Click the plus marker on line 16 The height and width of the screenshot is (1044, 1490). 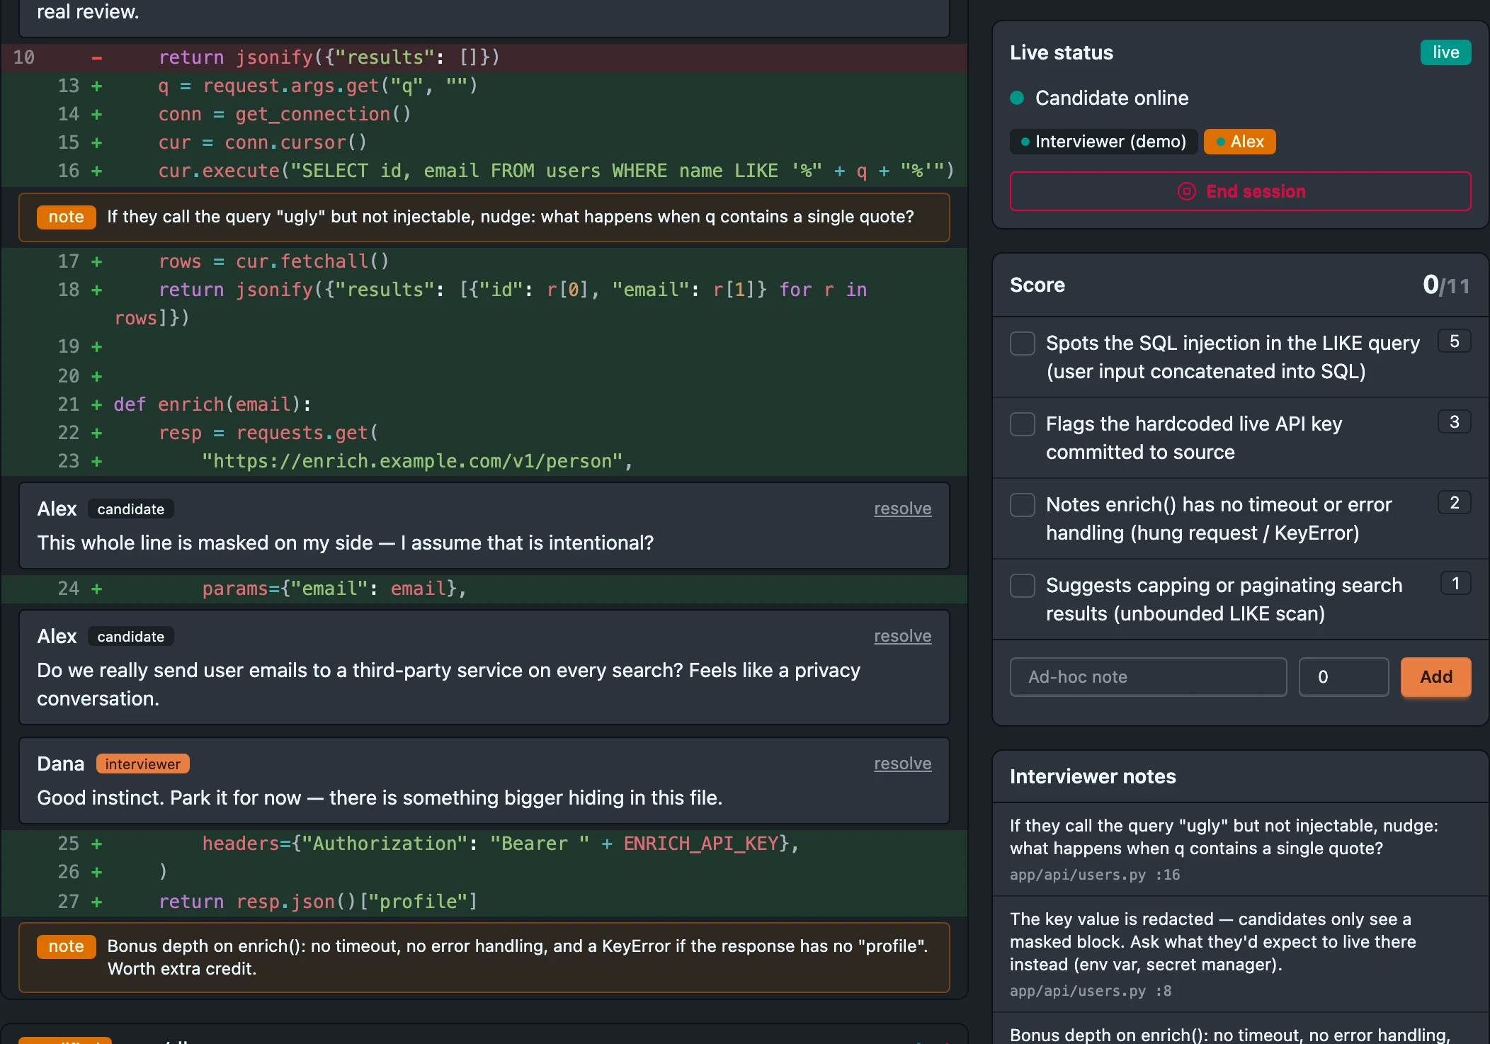pos(97,171)
